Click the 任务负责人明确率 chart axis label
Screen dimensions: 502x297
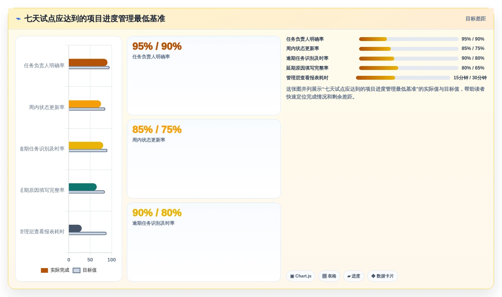[44, 66]
